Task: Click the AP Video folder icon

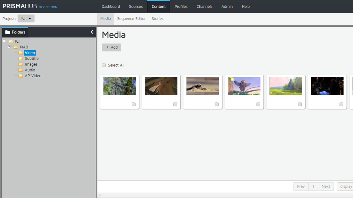Action: pos(21,76)
